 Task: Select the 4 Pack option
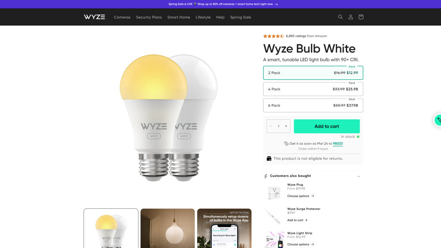[x=313, y=89]
